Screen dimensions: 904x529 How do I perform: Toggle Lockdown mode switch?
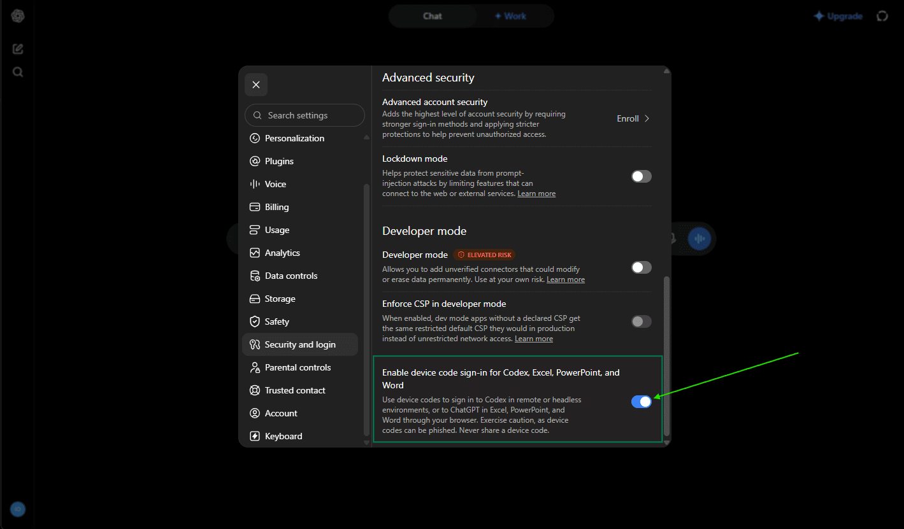642,176
